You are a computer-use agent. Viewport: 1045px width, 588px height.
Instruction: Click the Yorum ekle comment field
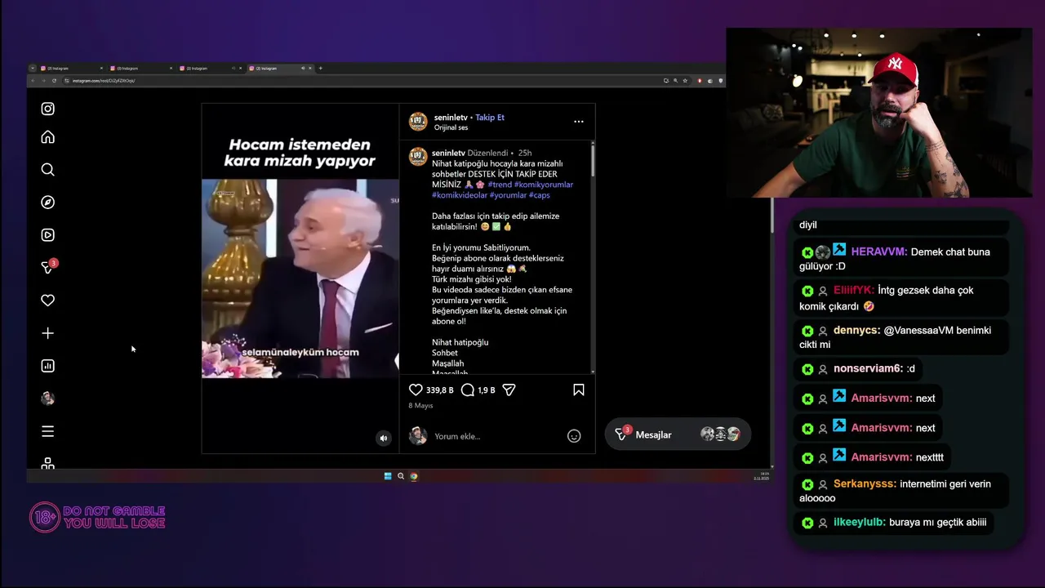coord(498,436)
